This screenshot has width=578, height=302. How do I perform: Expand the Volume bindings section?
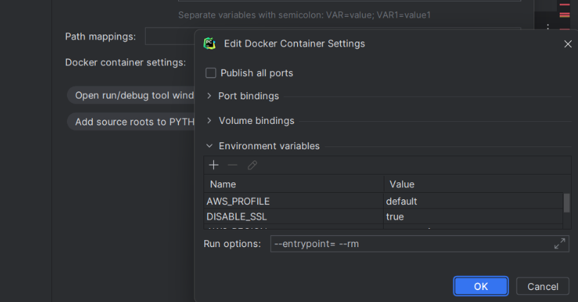pyautogui.click(x=209, y=120)
